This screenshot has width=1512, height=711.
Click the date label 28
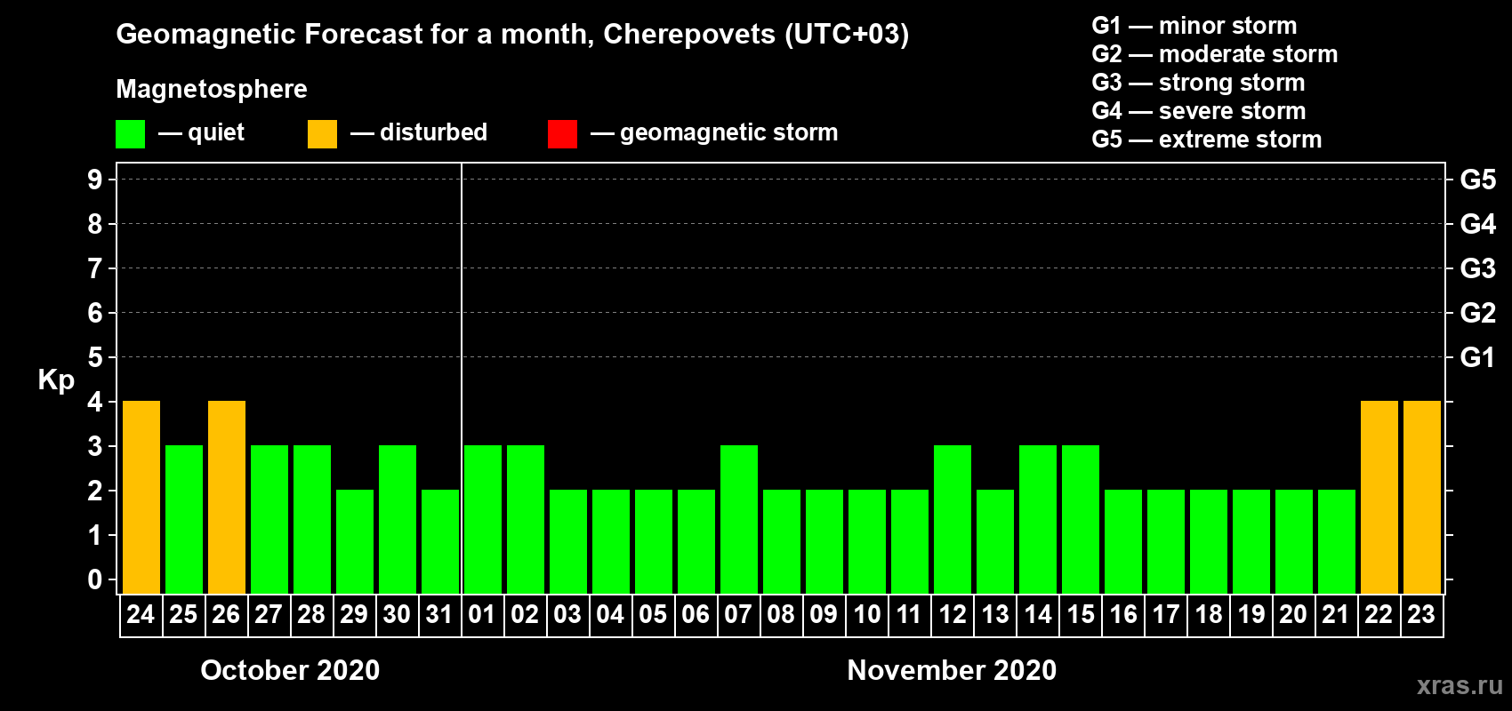(311, 615)
